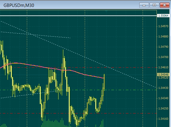Select the long descending white dotted trendline

(x=78, y=54)
